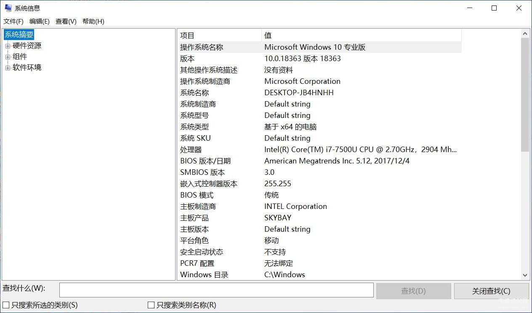
Task: Open the 编辑(E) menu
Action: click(x=40, y=21)
